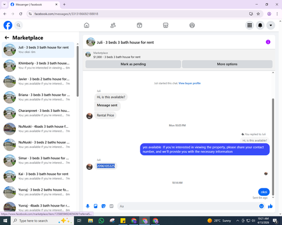View site information icon in address bar
The width and height of the screenshot is (282, 225).
[x=30, y=14]
